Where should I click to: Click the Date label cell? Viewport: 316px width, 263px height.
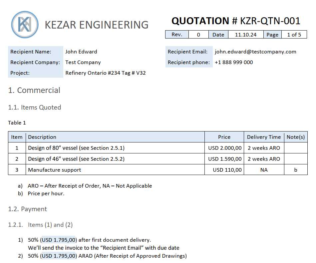tap(218, 35)
